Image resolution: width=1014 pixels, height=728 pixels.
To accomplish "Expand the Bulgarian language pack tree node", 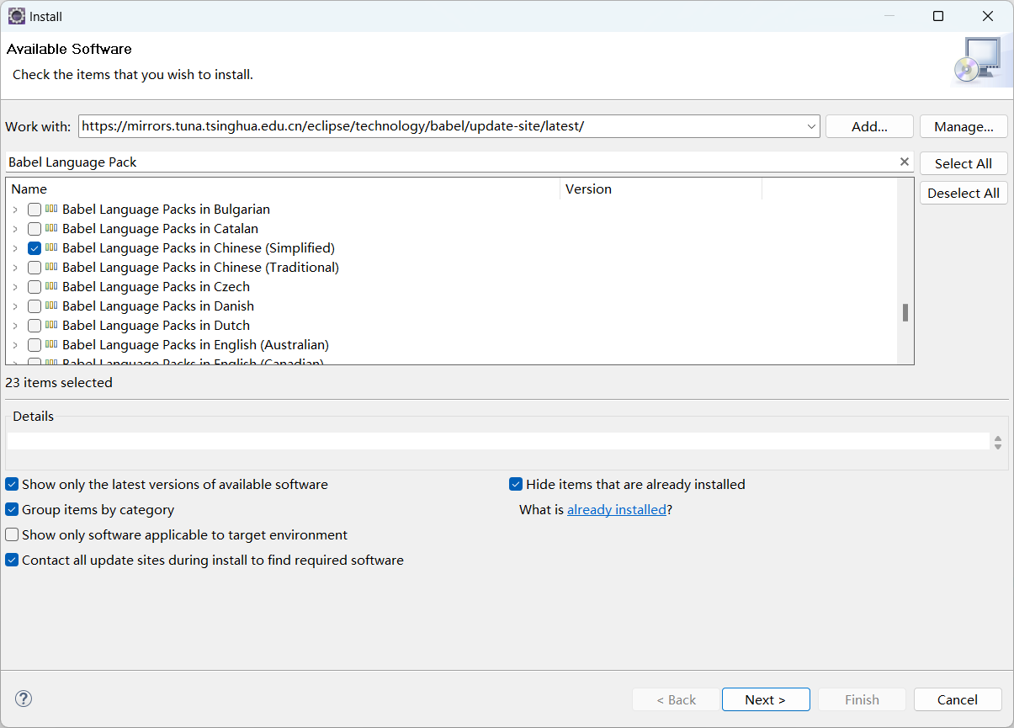I will [x=15, y=210].
